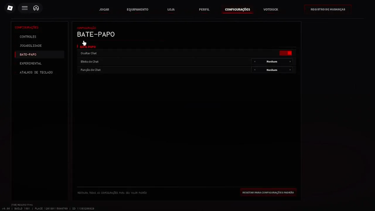Image resolution: width=375 pixels, height=211 pixels.
Task: Open the Função de Chat value Nenhum
Action: click(x=272, y=70)
